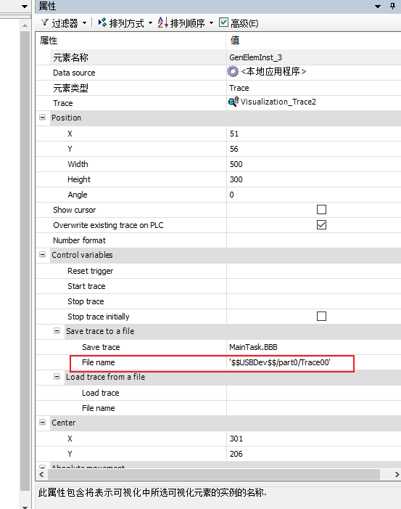Click the pin icon of properties panel

tap(392, 6)
